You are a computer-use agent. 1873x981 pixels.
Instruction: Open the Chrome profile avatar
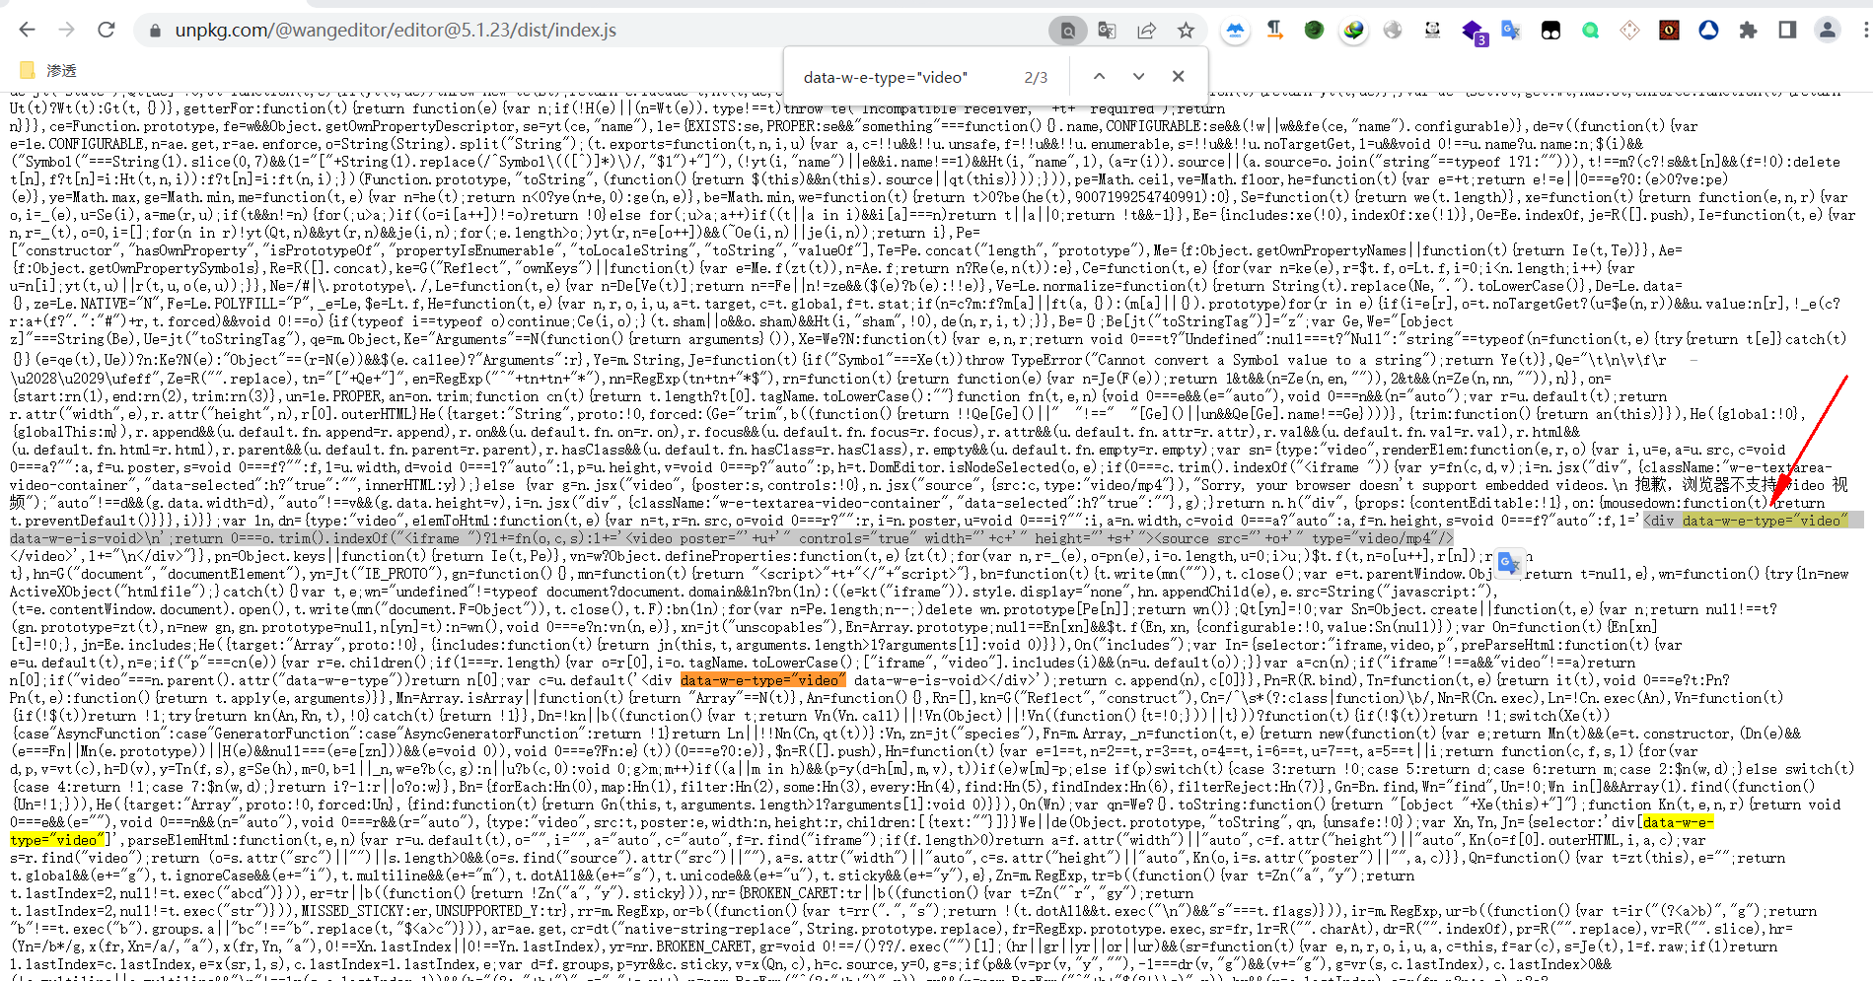[1827, 30]
